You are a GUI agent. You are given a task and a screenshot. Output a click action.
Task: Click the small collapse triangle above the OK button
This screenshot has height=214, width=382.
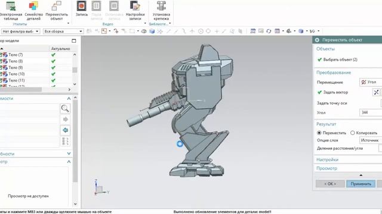point(361,175)
